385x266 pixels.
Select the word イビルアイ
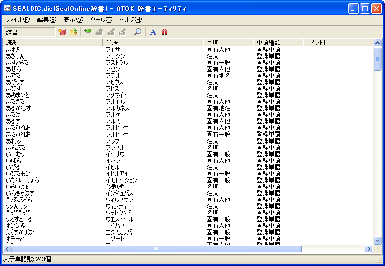click(117, 173)
